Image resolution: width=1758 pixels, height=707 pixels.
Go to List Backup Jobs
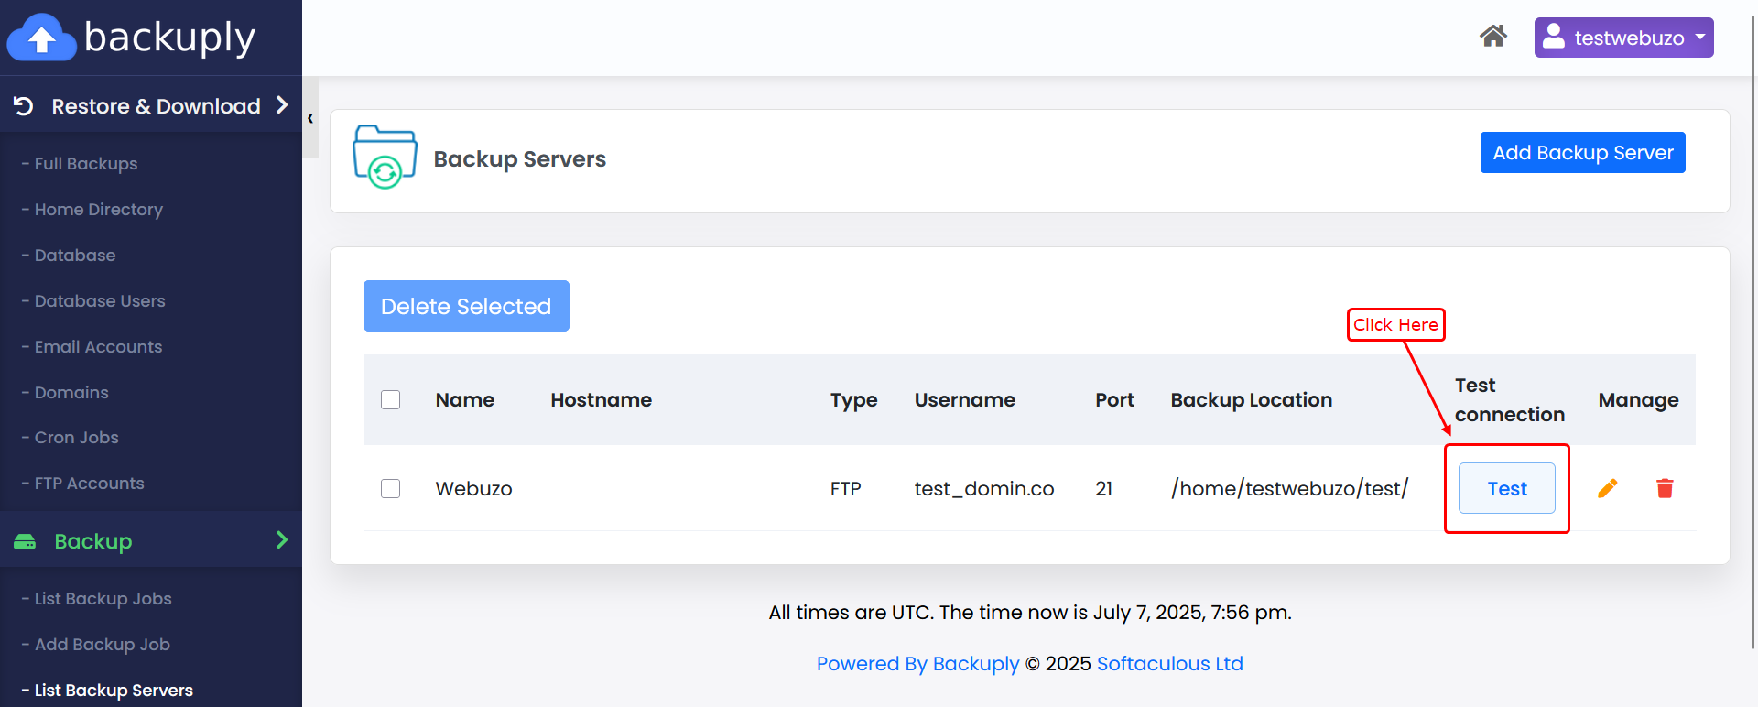coord(103,599)
